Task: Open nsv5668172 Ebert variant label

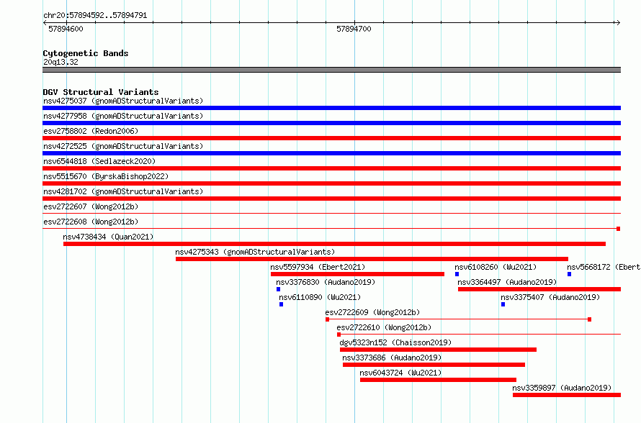Action: [604, 267]
